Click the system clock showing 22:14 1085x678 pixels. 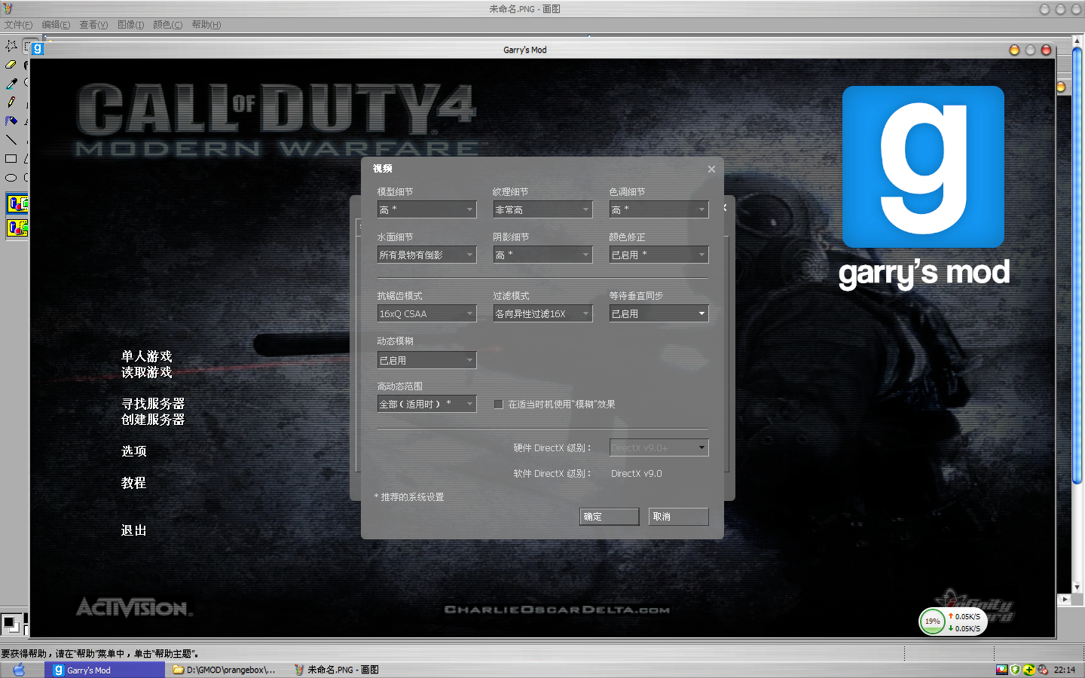pyautogui.click(x=1065, y=670)
